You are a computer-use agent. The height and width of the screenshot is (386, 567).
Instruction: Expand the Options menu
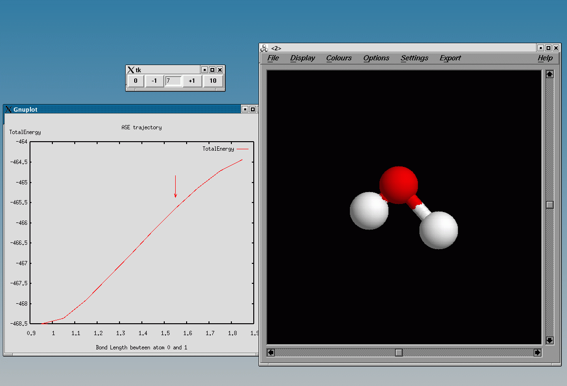(376, 58)
